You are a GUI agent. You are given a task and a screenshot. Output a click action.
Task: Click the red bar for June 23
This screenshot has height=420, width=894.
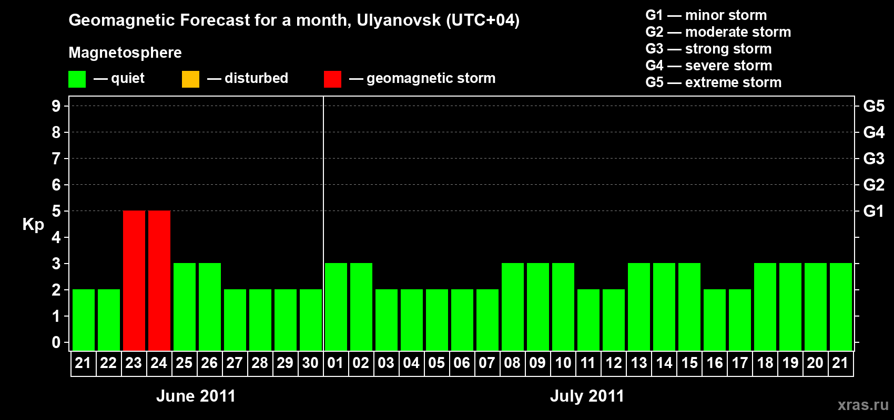tap(134, 280)
